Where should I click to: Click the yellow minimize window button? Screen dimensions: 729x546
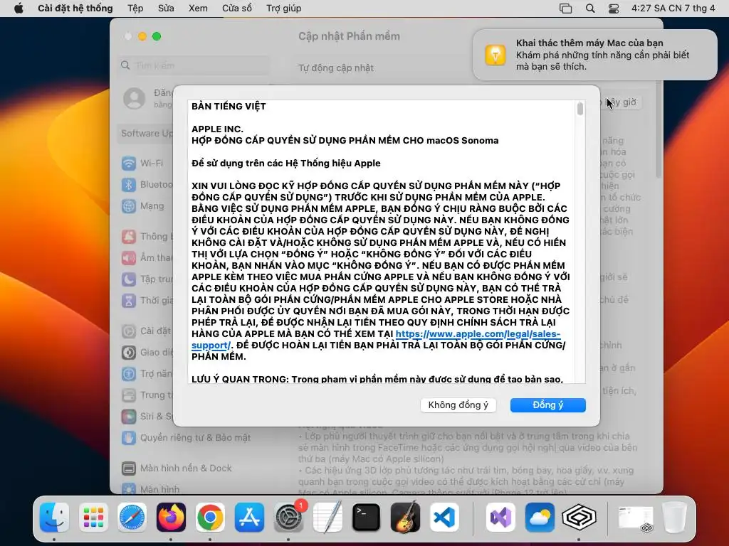click(142, 36)
